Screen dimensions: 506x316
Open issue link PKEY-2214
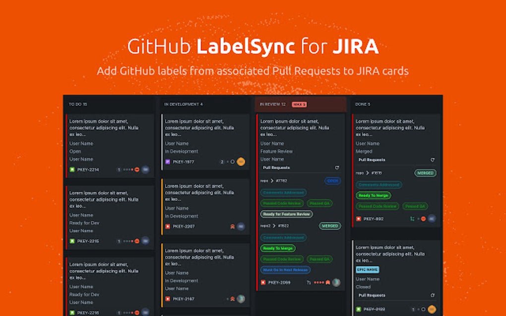pyautogui.click(x=88, y=170)
